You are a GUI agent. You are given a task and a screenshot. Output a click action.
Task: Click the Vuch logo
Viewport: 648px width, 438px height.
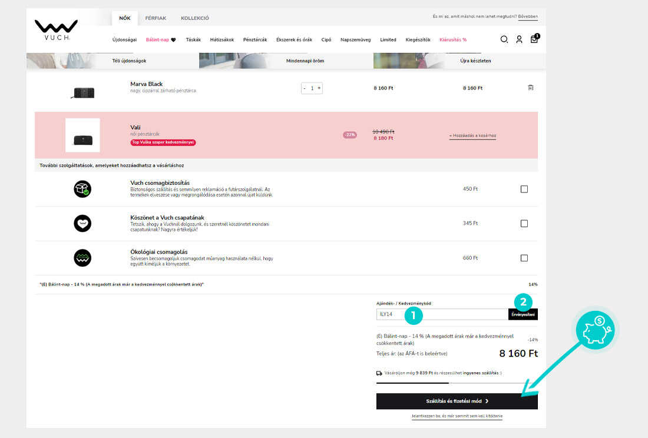[56, 31]
